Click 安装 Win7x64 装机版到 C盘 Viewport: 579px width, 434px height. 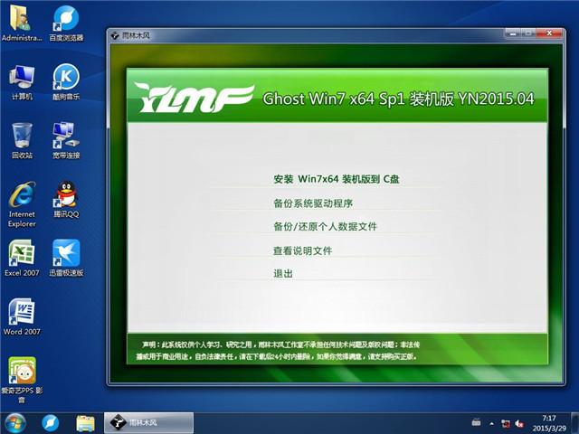336,179
